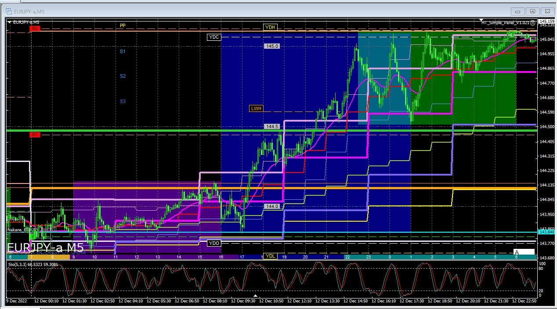Screen dimensions: 557x309
Task: Select the HT_Simple_Panel_V1.021 expert name text
Action: 505,22
